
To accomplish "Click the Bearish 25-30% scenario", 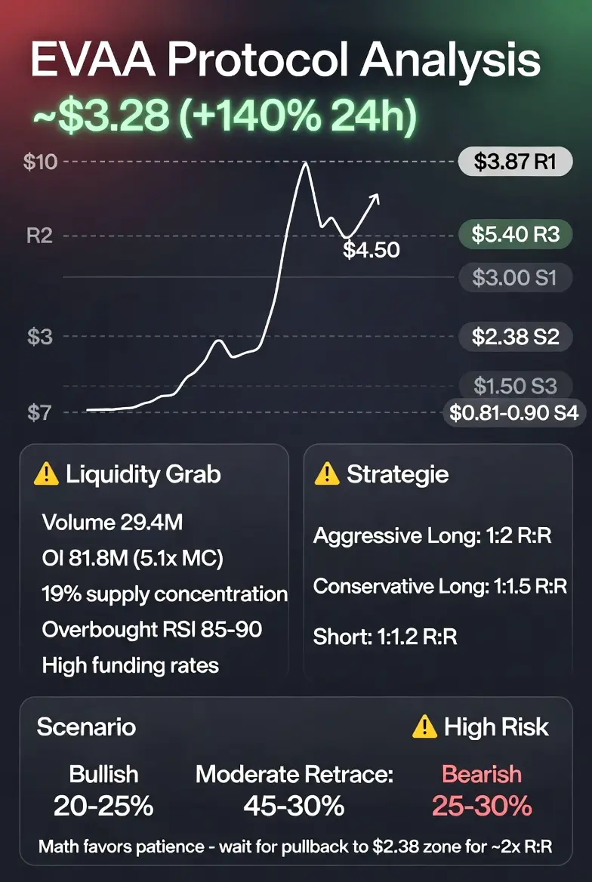I will [x=482, y=791].
